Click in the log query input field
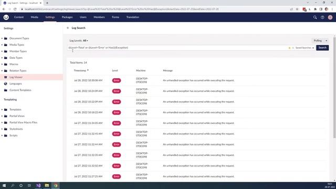The width and height of the screenshot is (336, 189). [177, 48]
